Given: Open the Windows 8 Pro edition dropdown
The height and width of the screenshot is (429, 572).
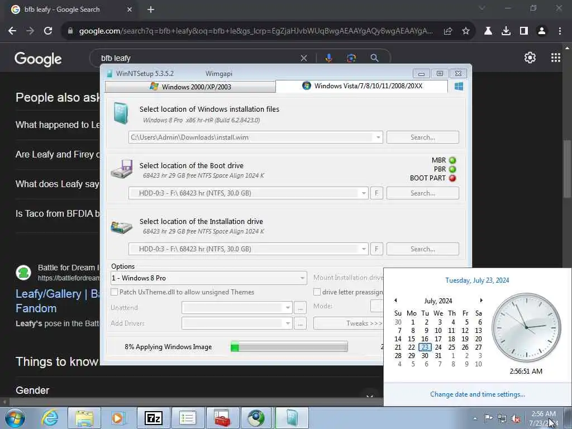Looking at the screenshot, I should (x=209, y=278).
